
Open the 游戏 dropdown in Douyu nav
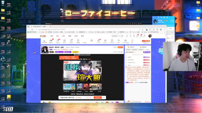pyautogui.click(x=76, y=36)
